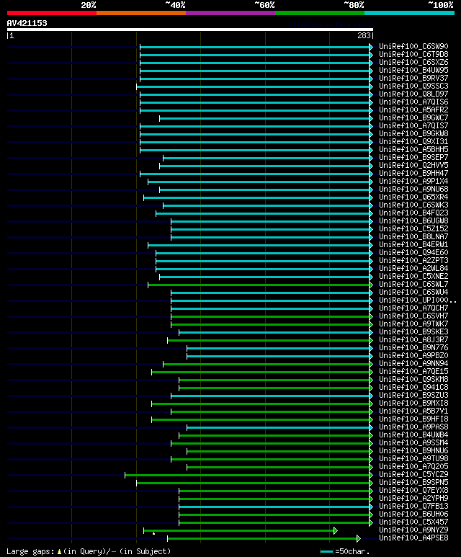Viewport: 461px width, 557px height.
Task: Click the UniRef100_A7QIS6 hit label
Action: [x=413, y=102]
